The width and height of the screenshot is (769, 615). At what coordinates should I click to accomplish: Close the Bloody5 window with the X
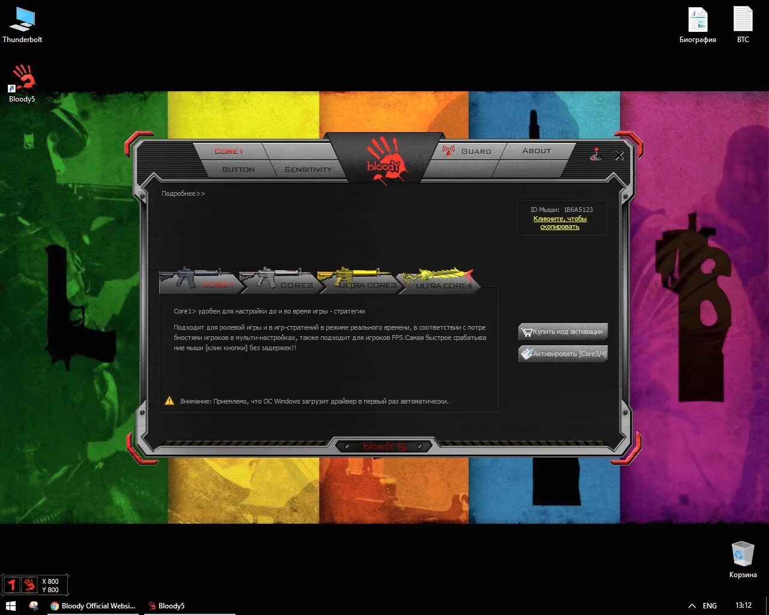pyautogui.click(x=619, y=156)
